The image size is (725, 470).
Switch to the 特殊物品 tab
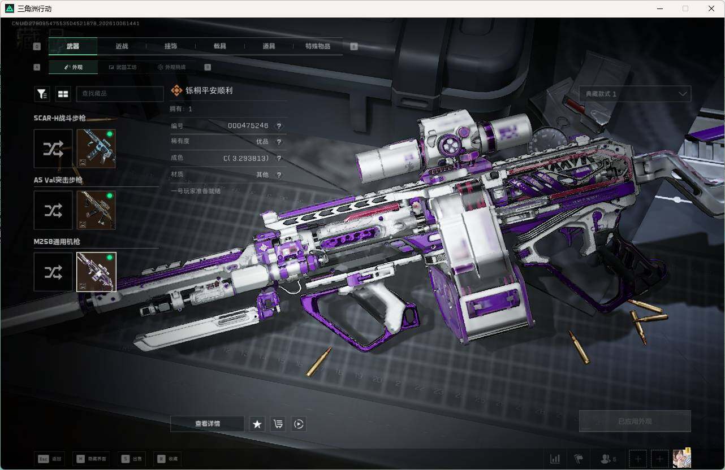(x=318, y=46)
